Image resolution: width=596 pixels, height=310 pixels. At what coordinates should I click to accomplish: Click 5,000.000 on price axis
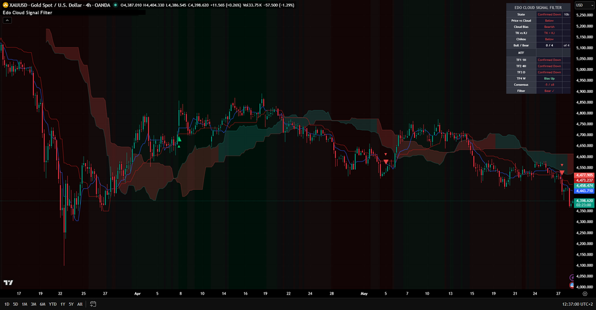click(585, 70)
